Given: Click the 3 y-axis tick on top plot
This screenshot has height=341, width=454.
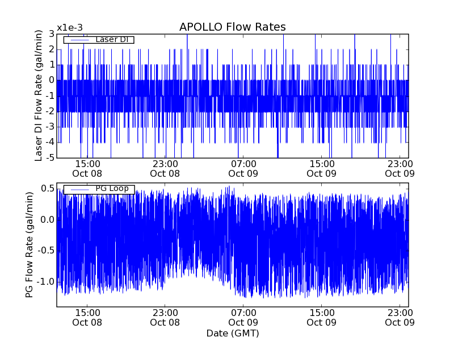Looking at the screenshot, I should pyautogui.click(x=51, y=34).
